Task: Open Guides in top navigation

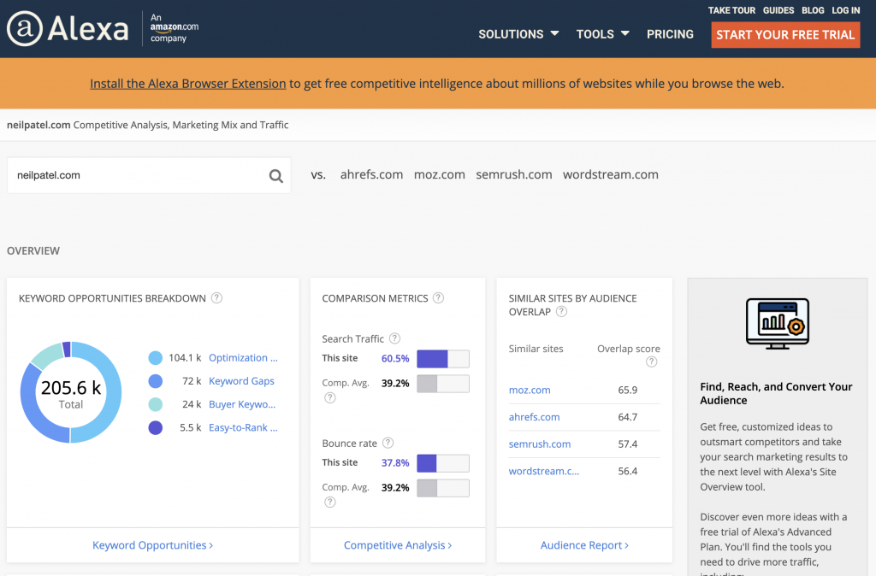Action: [x=778, y=10]
